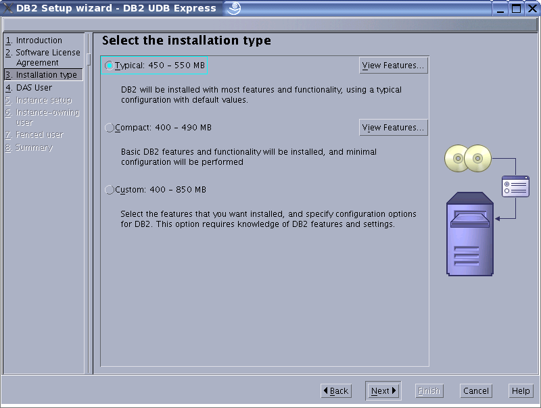Select the Typical installation radio button
This screenshot has height=408, width=541.
tap(110, 65)
